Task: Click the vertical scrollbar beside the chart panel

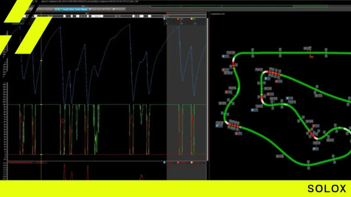Action: (207, 89)
